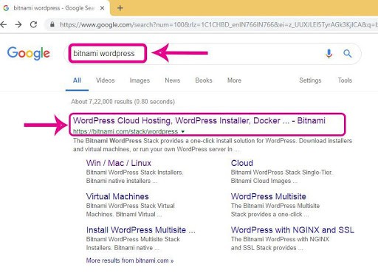This screenshot has height=273, width=378.
Task: Click the browser forward arrow
Action: pos(18,24)
